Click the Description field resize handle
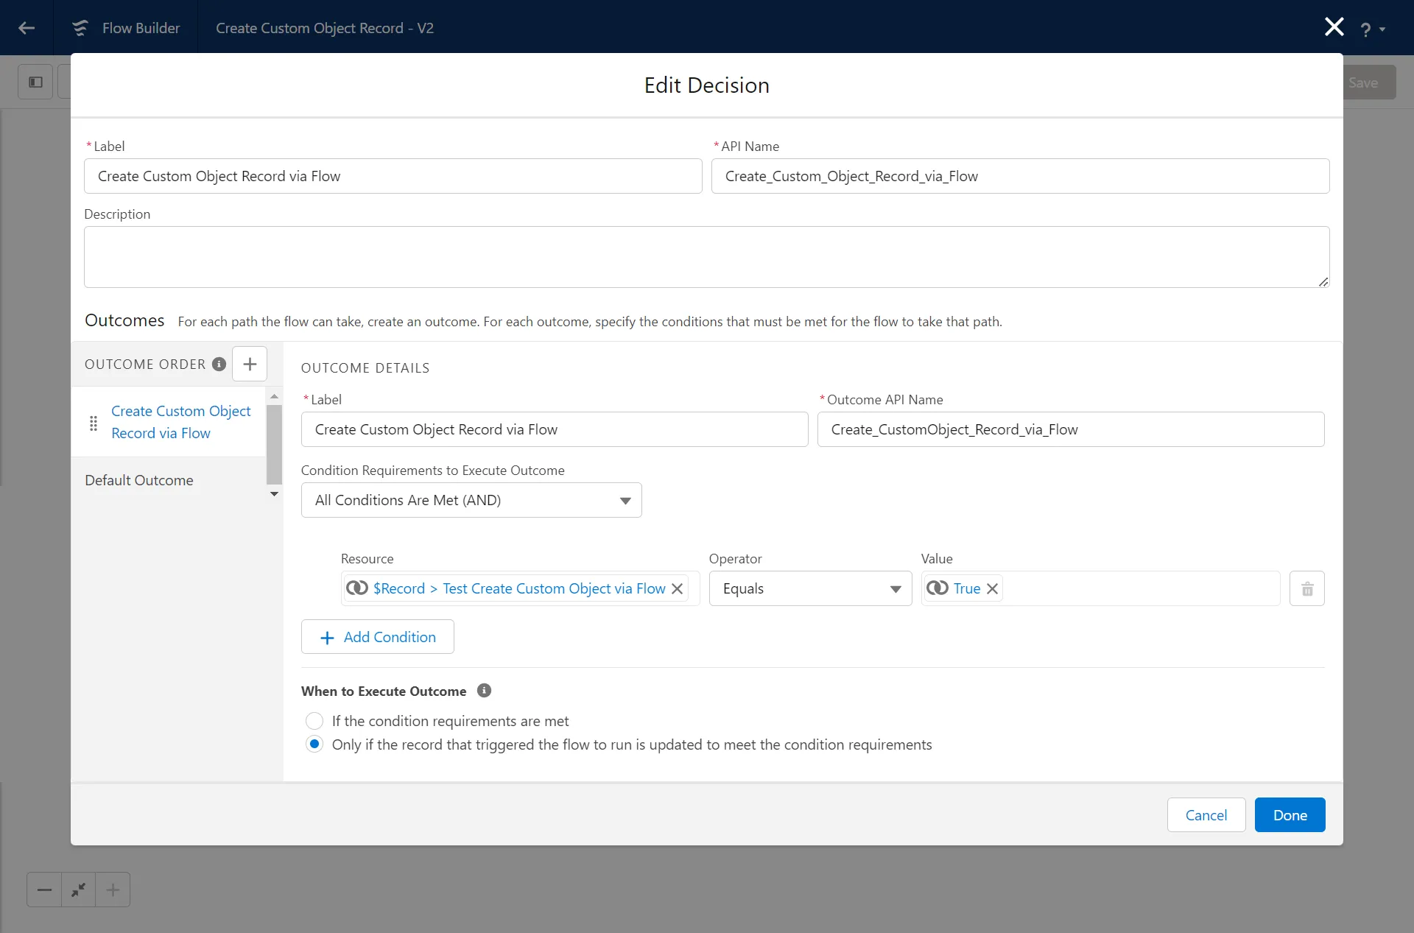 click(x=1323, y=281)
